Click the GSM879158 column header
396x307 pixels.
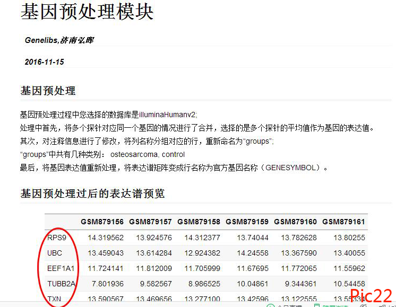coord(199,222)
